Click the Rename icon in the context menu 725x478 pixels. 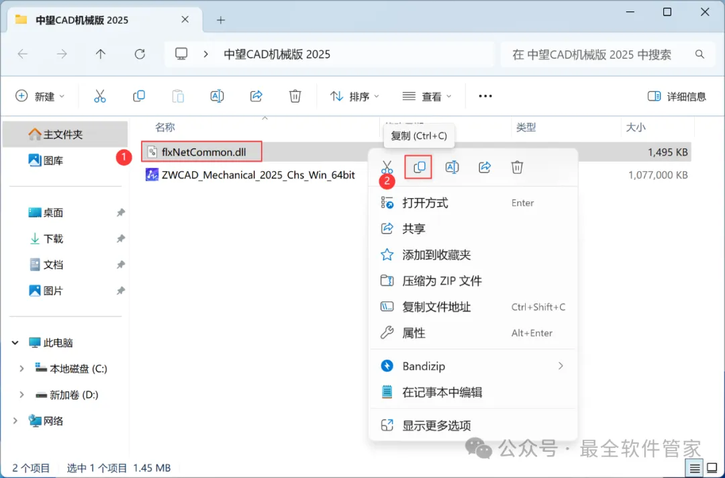point(452,167)
